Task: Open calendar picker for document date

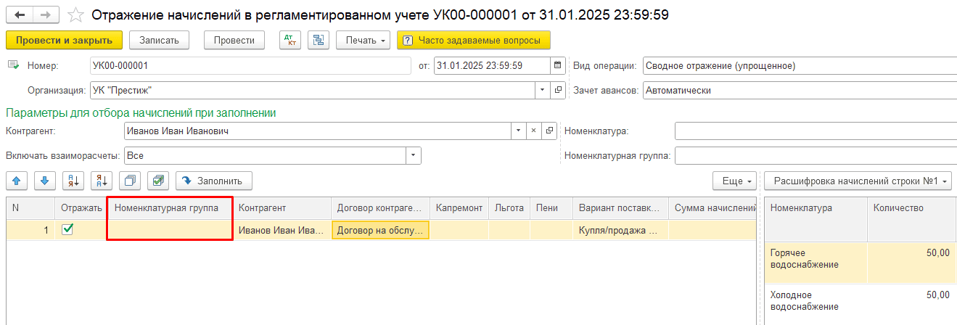Action: pyautogui.click(x=558, y=65)
